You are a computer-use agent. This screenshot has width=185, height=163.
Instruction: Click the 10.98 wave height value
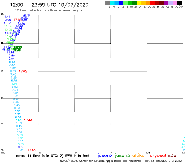[x=7, y=20]
